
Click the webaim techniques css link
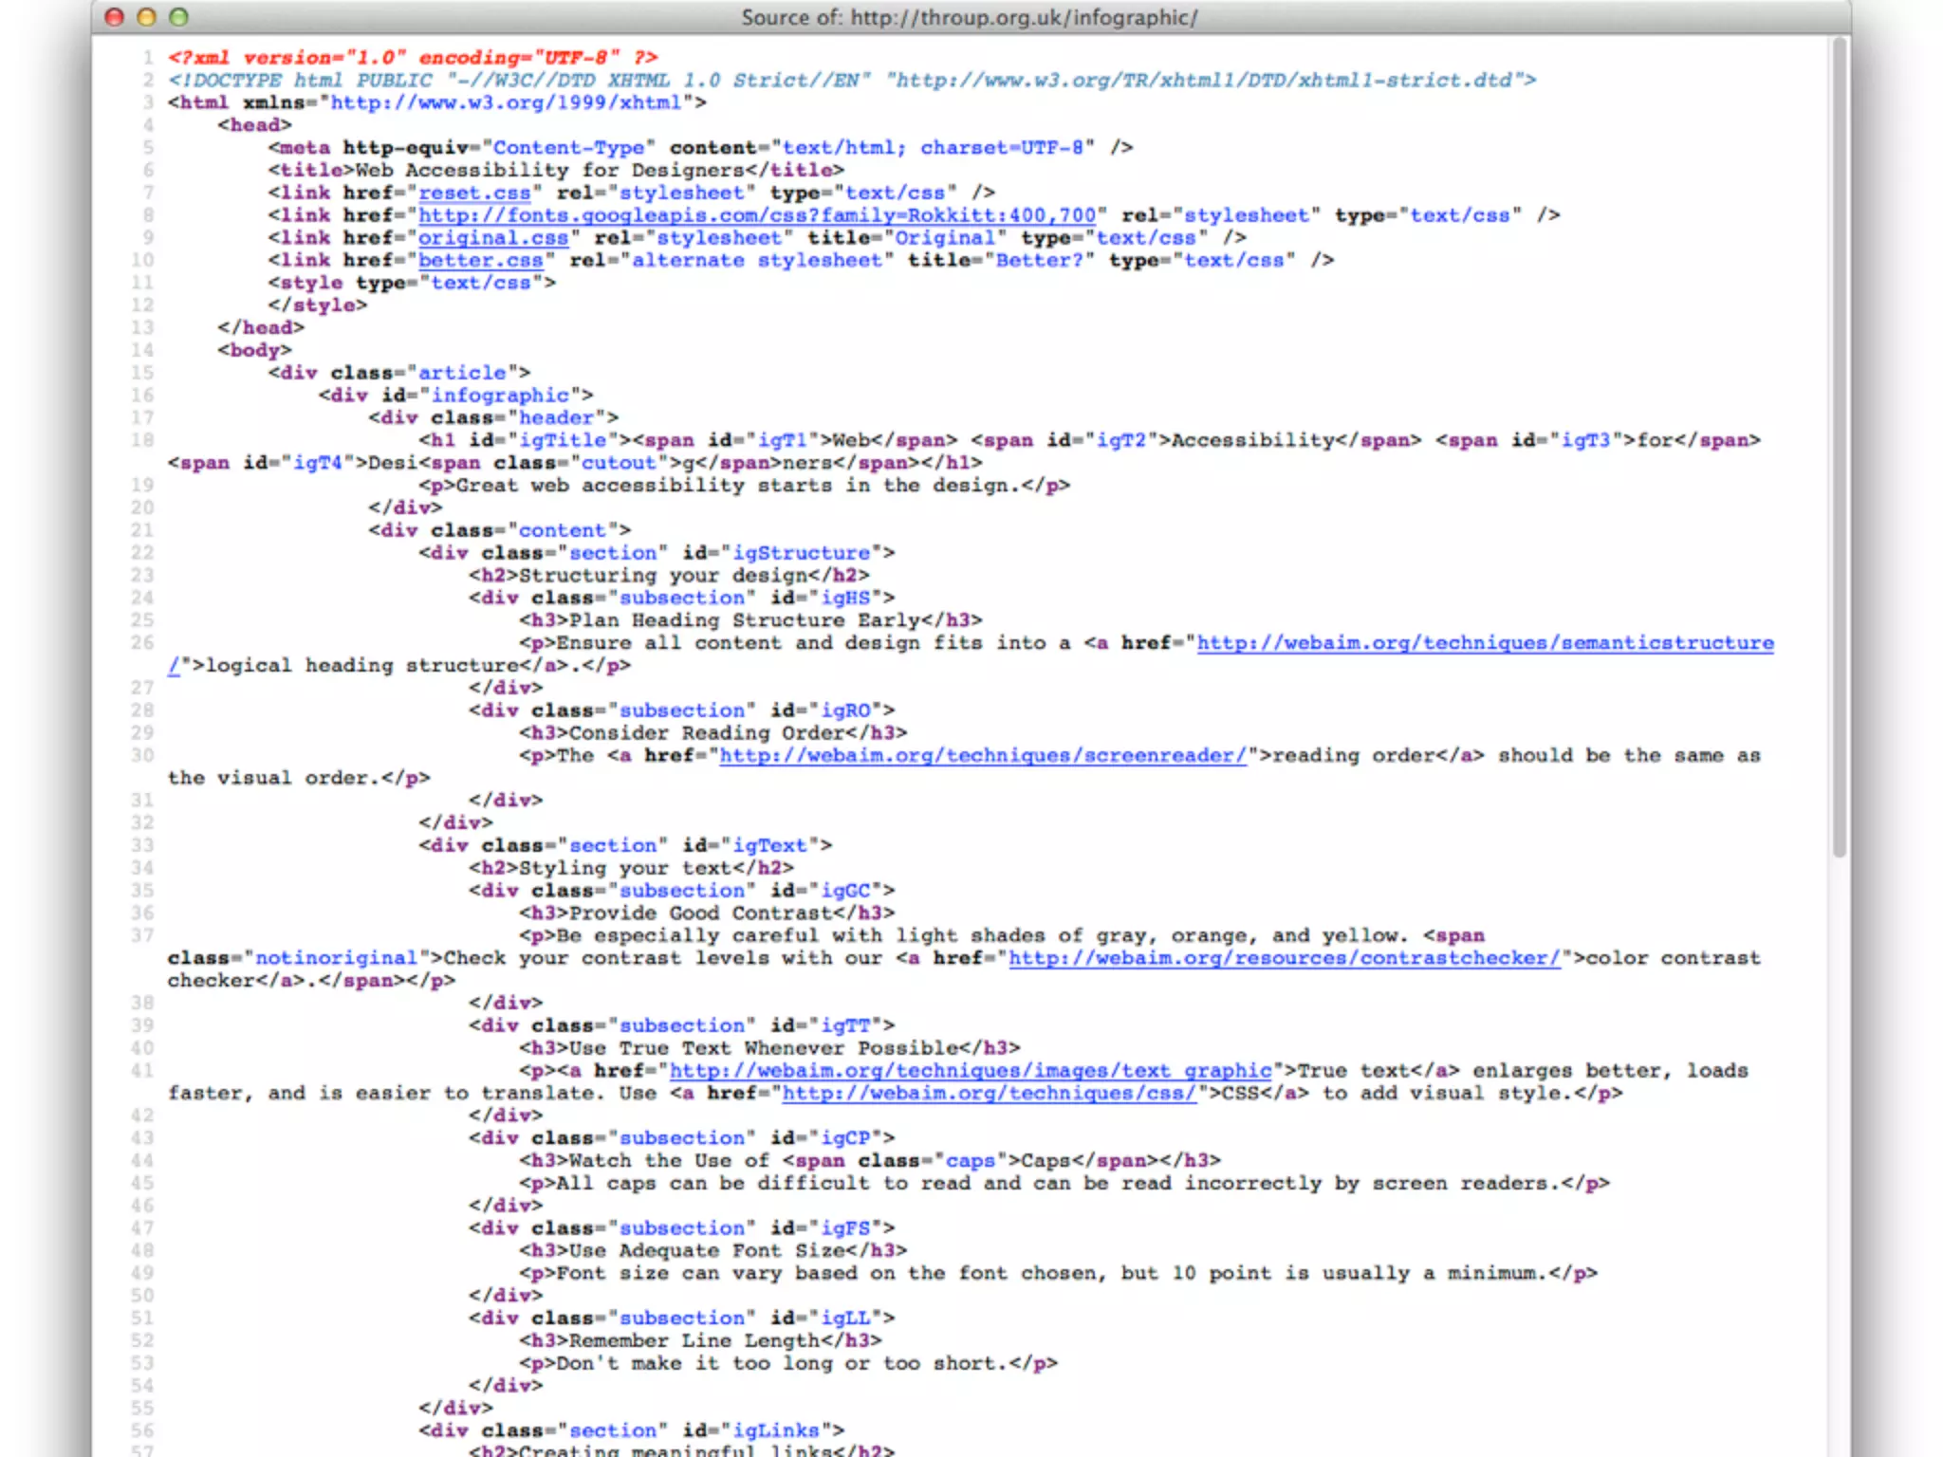tap(989, 1094)
